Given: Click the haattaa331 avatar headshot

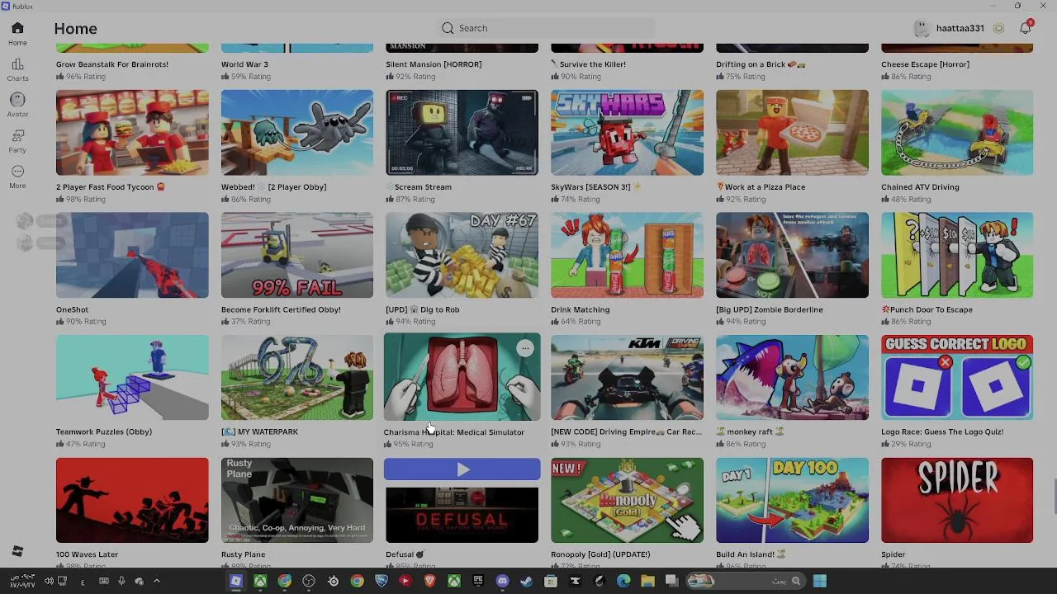Looking at the screenshot, I should [x=922, y=28].
